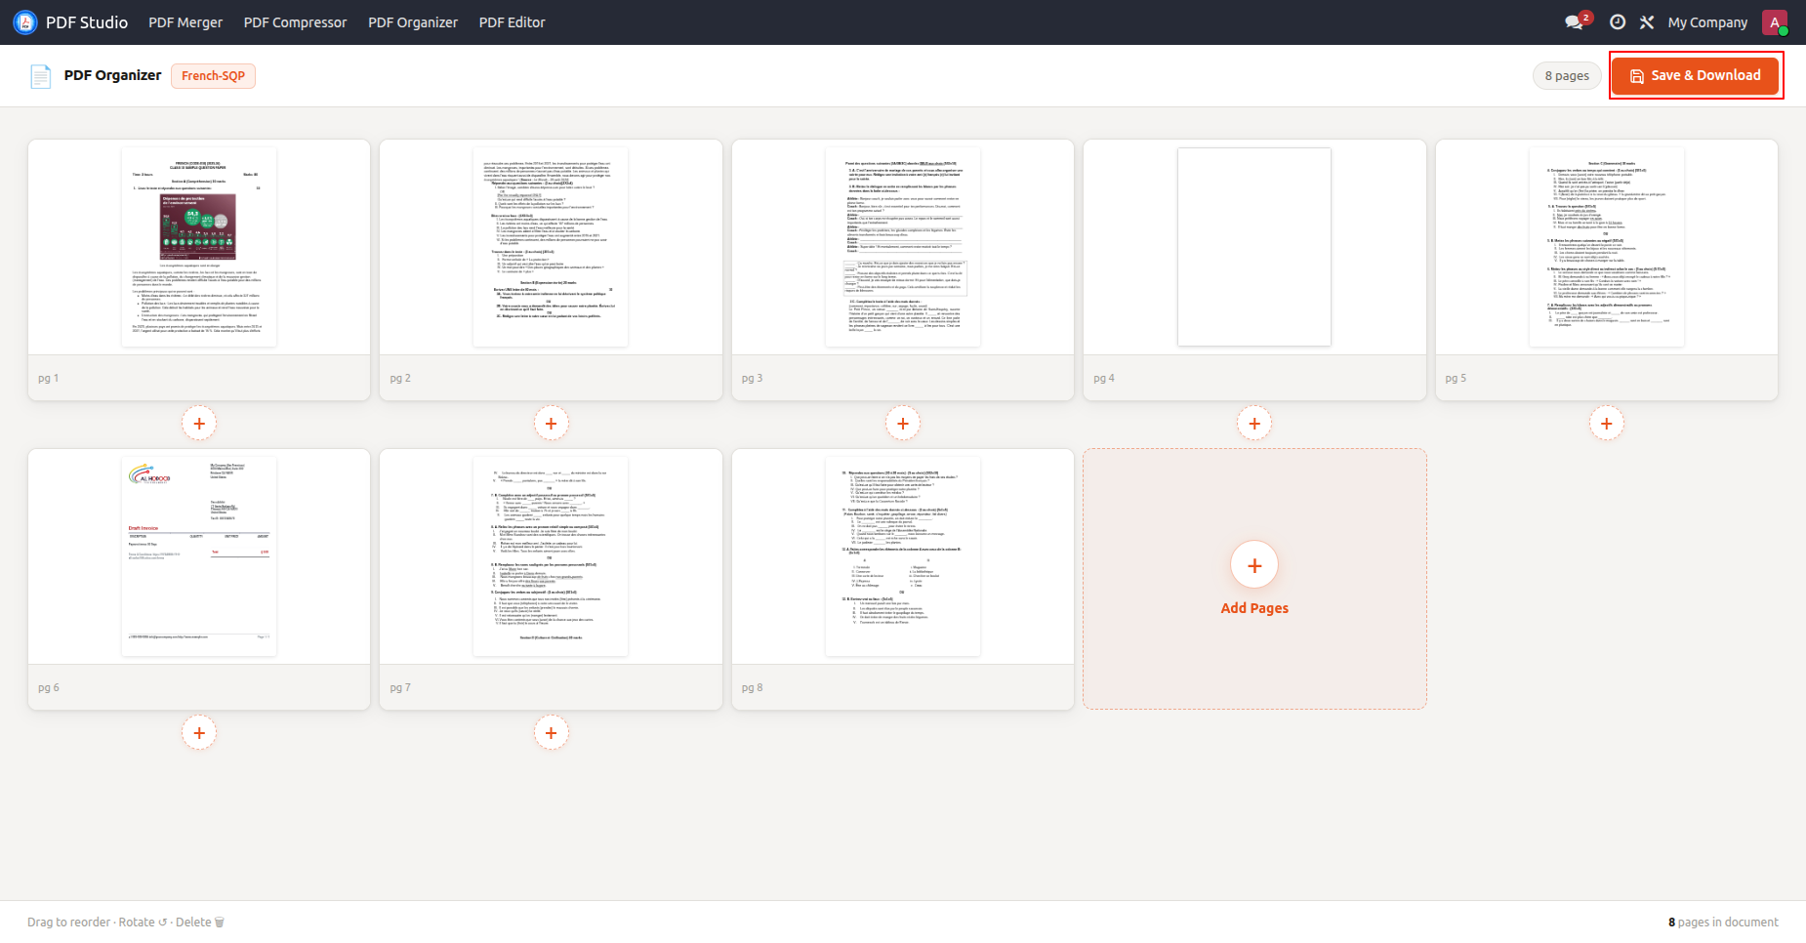Open the PDF Organizer menu item
1806x943 pixels.
[x=413, y=22]
